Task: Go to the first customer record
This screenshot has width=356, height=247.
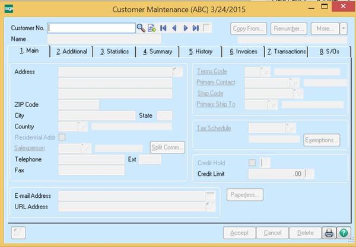Action: (x=163, y=28)
